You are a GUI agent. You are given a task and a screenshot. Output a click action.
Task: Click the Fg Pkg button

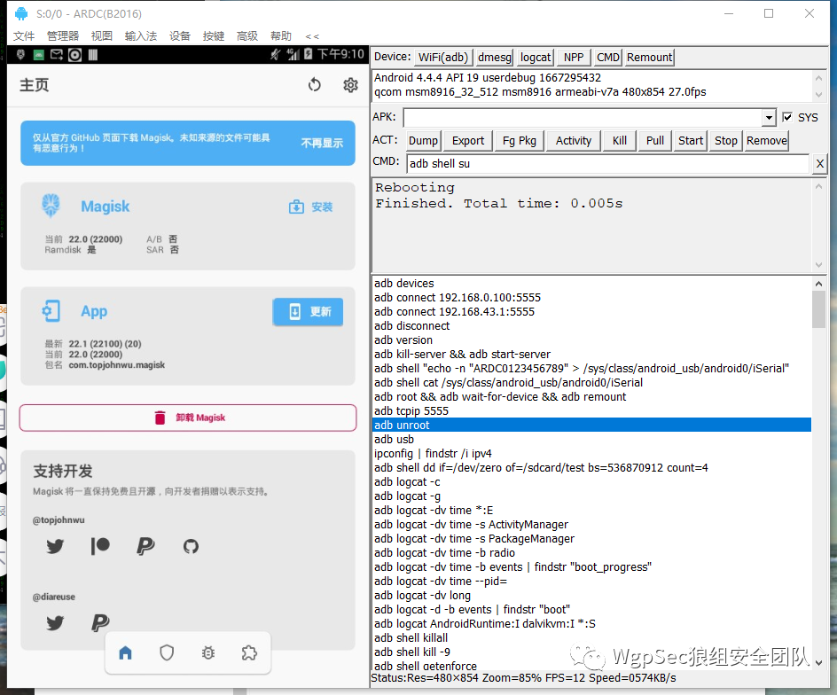(520, 140)
